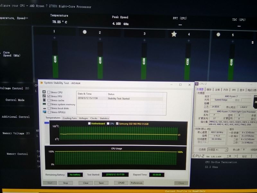Click the Stress GPU(s) monitor icon
The width and height of the screenshot is (257, 193).
(x=44, y=112)
